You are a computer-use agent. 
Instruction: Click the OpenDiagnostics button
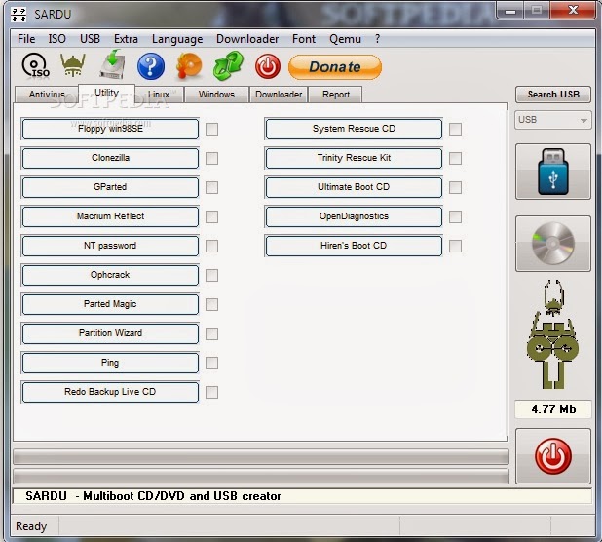[x=354, y=216]
